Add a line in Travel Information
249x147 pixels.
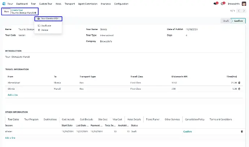click(x=13, y=95)
